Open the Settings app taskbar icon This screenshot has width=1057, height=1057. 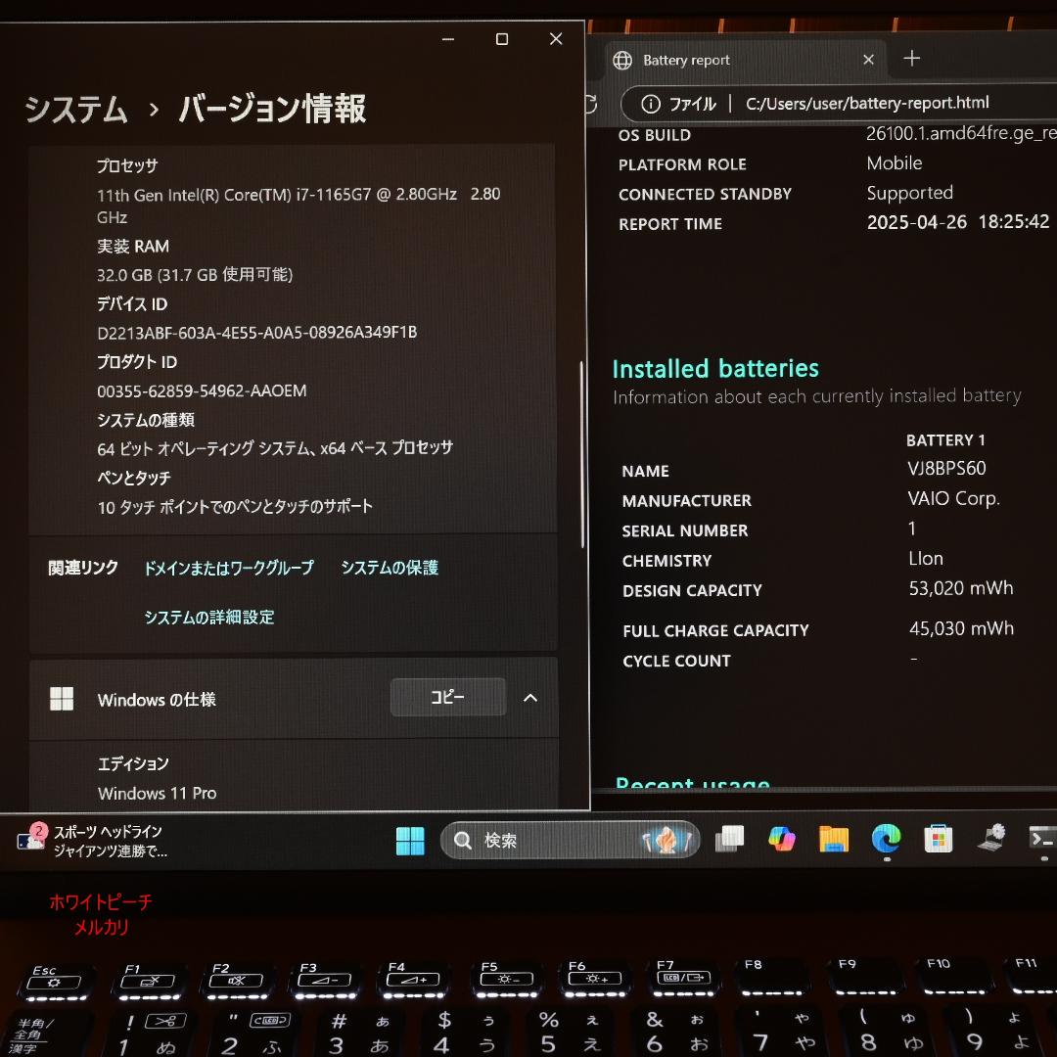click(990, 837)
